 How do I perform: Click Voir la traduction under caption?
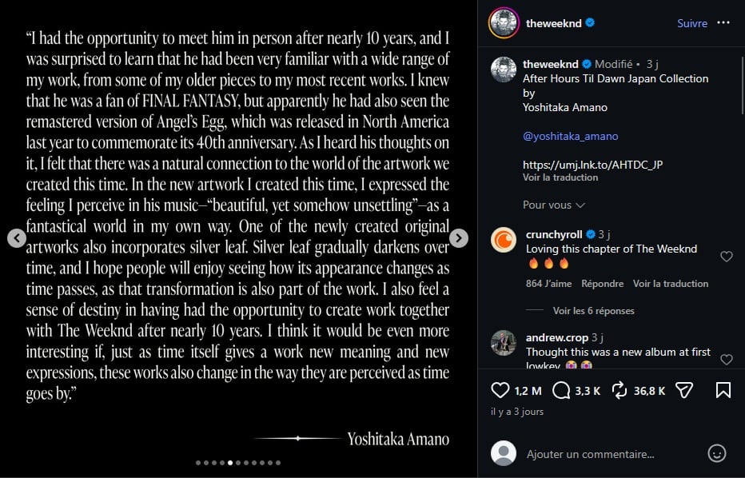pyautogui.click(x=560, y=177)
